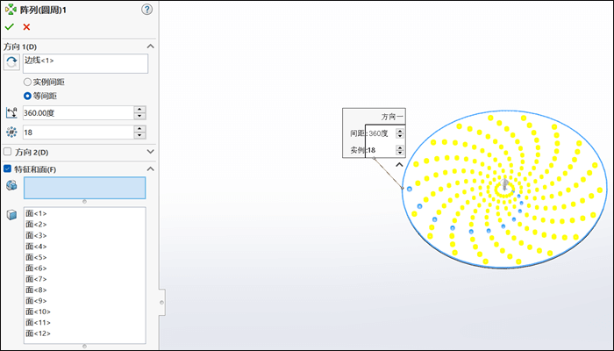Select 面<5> in the faces list
Viewport: 614px width, 351px height.
(x=36, y=257)
